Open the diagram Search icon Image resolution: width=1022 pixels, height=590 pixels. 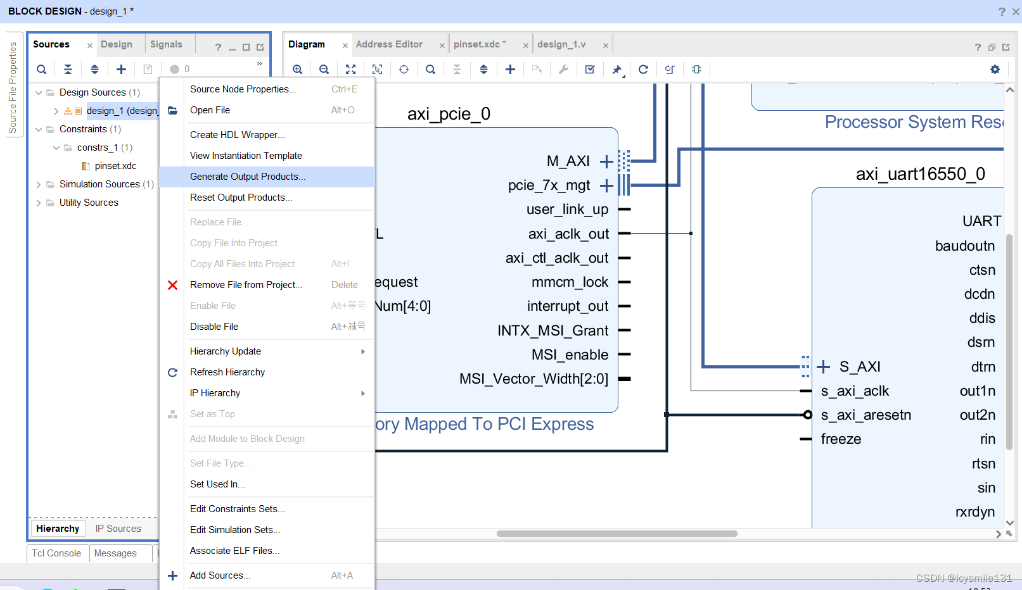point(430,69)
